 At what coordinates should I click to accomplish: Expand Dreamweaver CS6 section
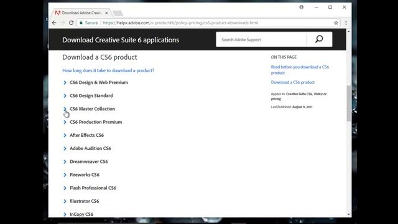(86, 162)
